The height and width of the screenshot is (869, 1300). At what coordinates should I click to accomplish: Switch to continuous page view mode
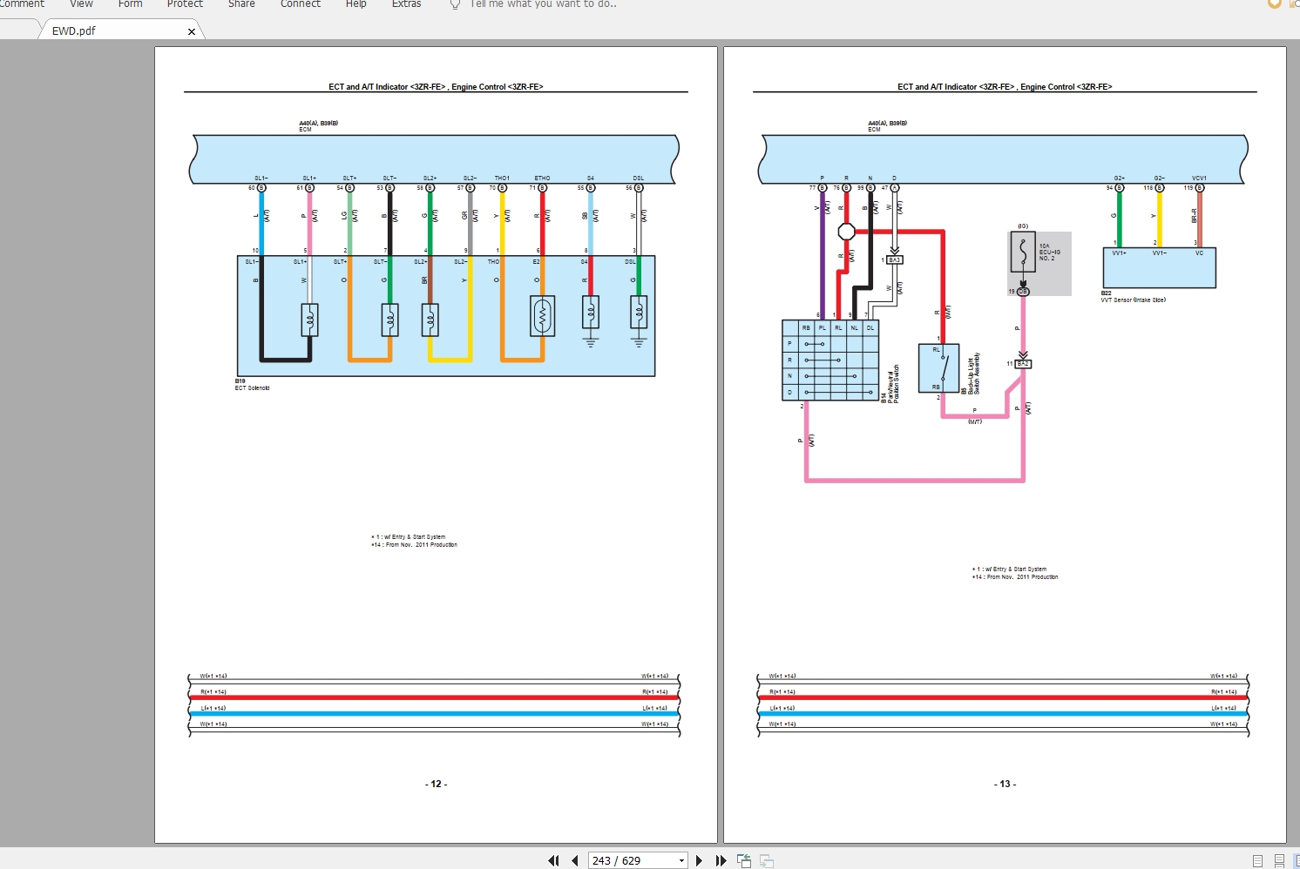(x=1279, y=861)
